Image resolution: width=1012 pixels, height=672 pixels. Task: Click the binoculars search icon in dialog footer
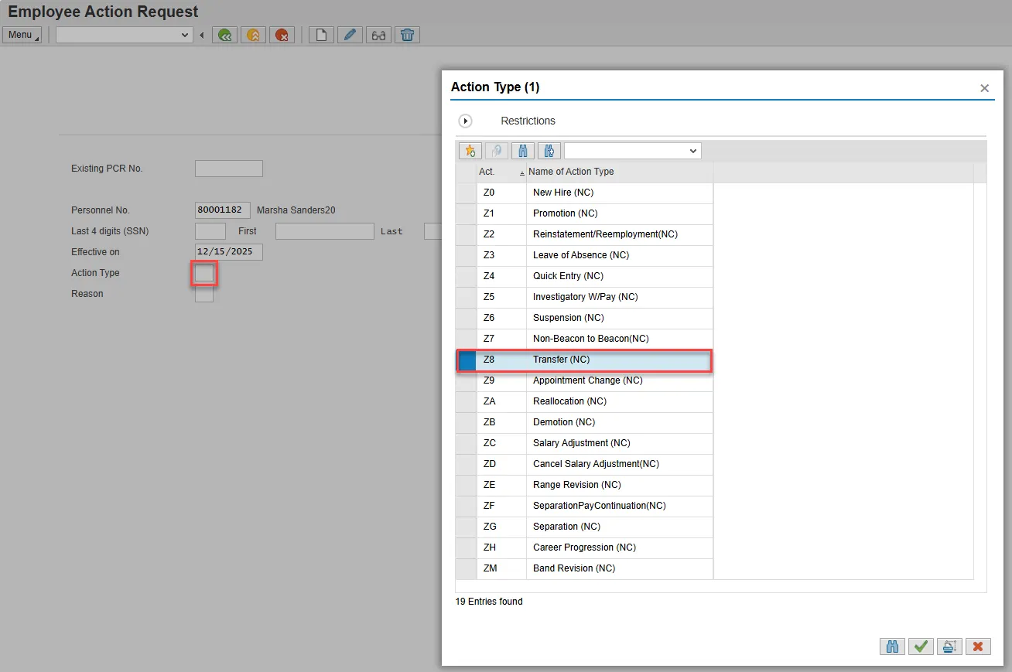pyautogui.click(x=892, y=646)
